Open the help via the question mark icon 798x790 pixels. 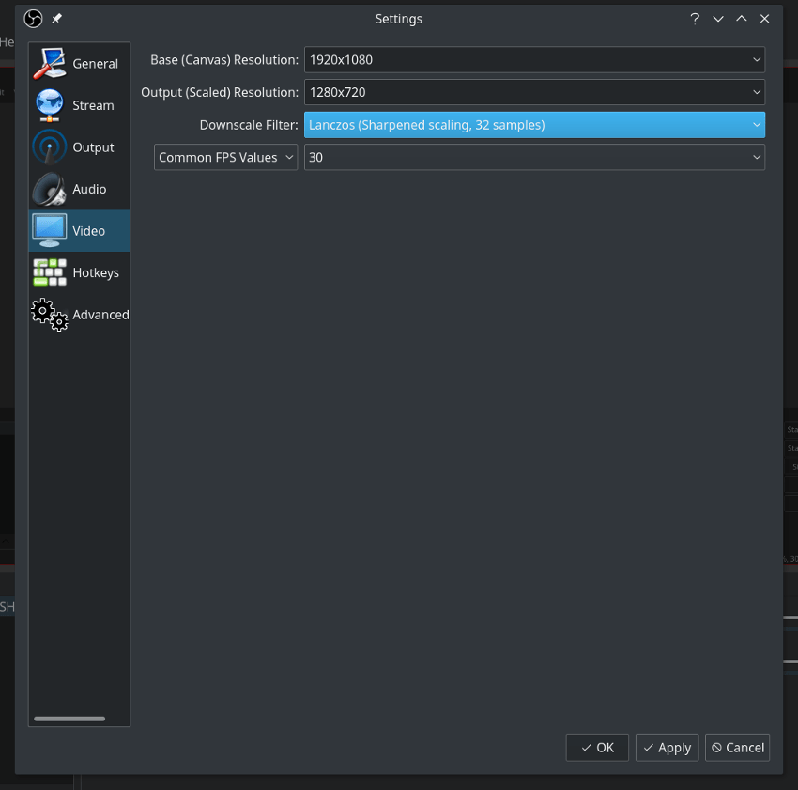694,18
